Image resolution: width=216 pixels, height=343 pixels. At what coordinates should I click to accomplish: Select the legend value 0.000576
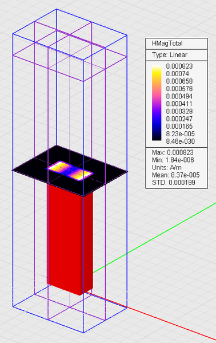point(179,89)
